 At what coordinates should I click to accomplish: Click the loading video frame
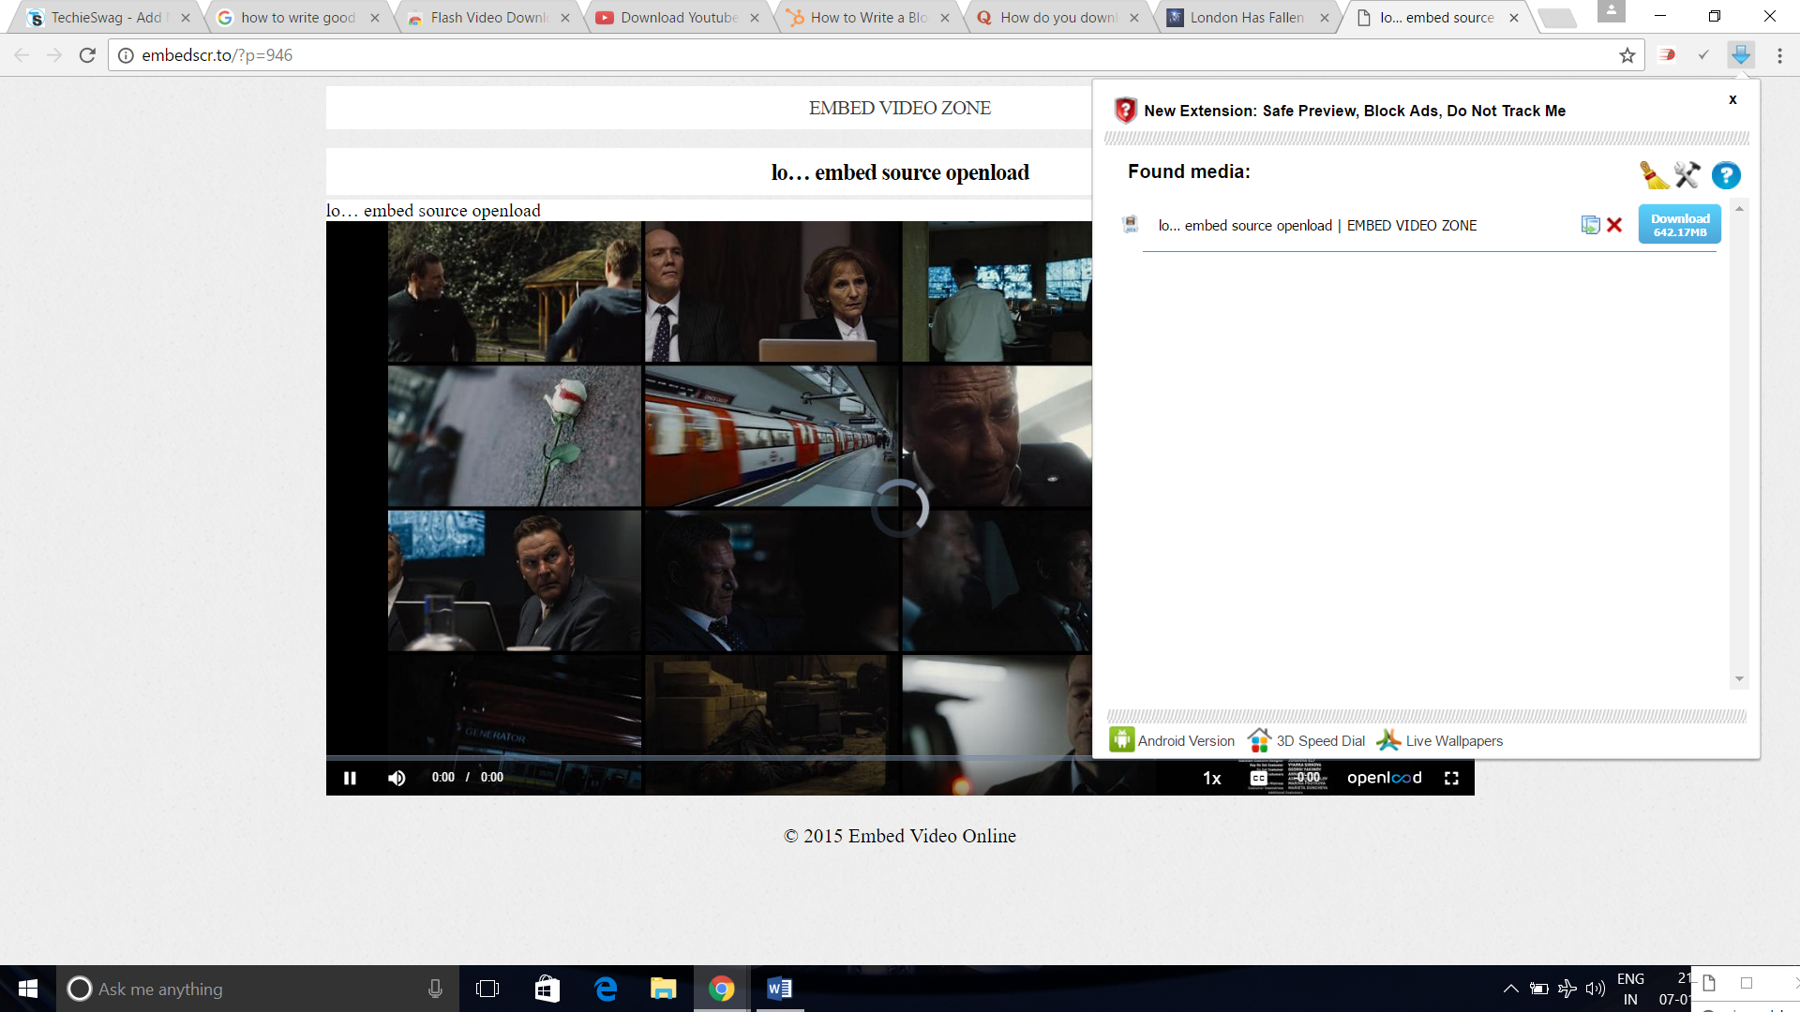pyautogui.click(x=899, y=508)
